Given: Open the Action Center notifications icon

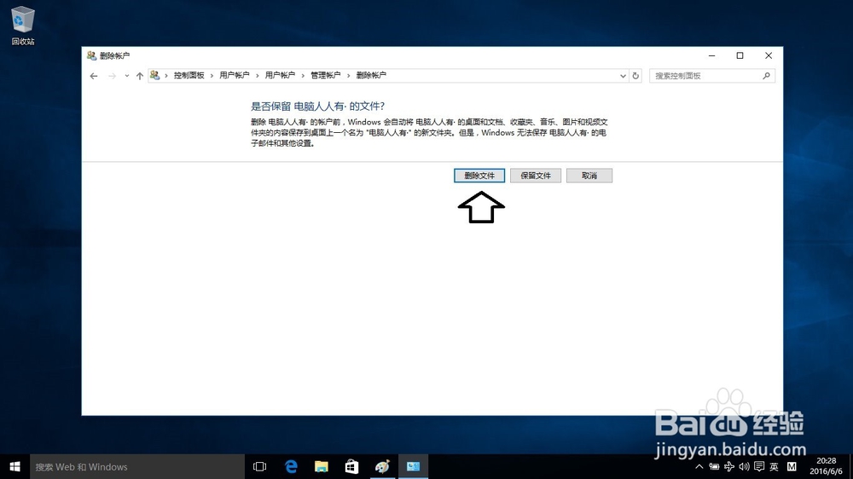Looking at the screenshot, I should tap(759, 466).
